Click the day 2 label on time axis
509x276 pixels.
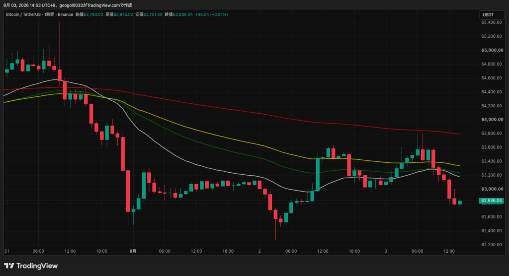(259, 251)
